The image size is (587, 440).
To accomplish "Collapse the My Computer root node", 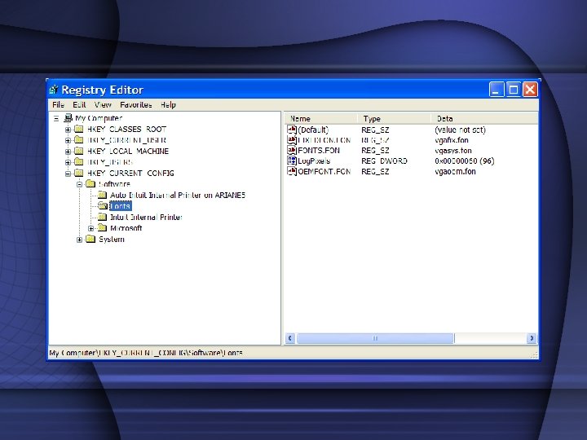I will [x=56, y=119].
